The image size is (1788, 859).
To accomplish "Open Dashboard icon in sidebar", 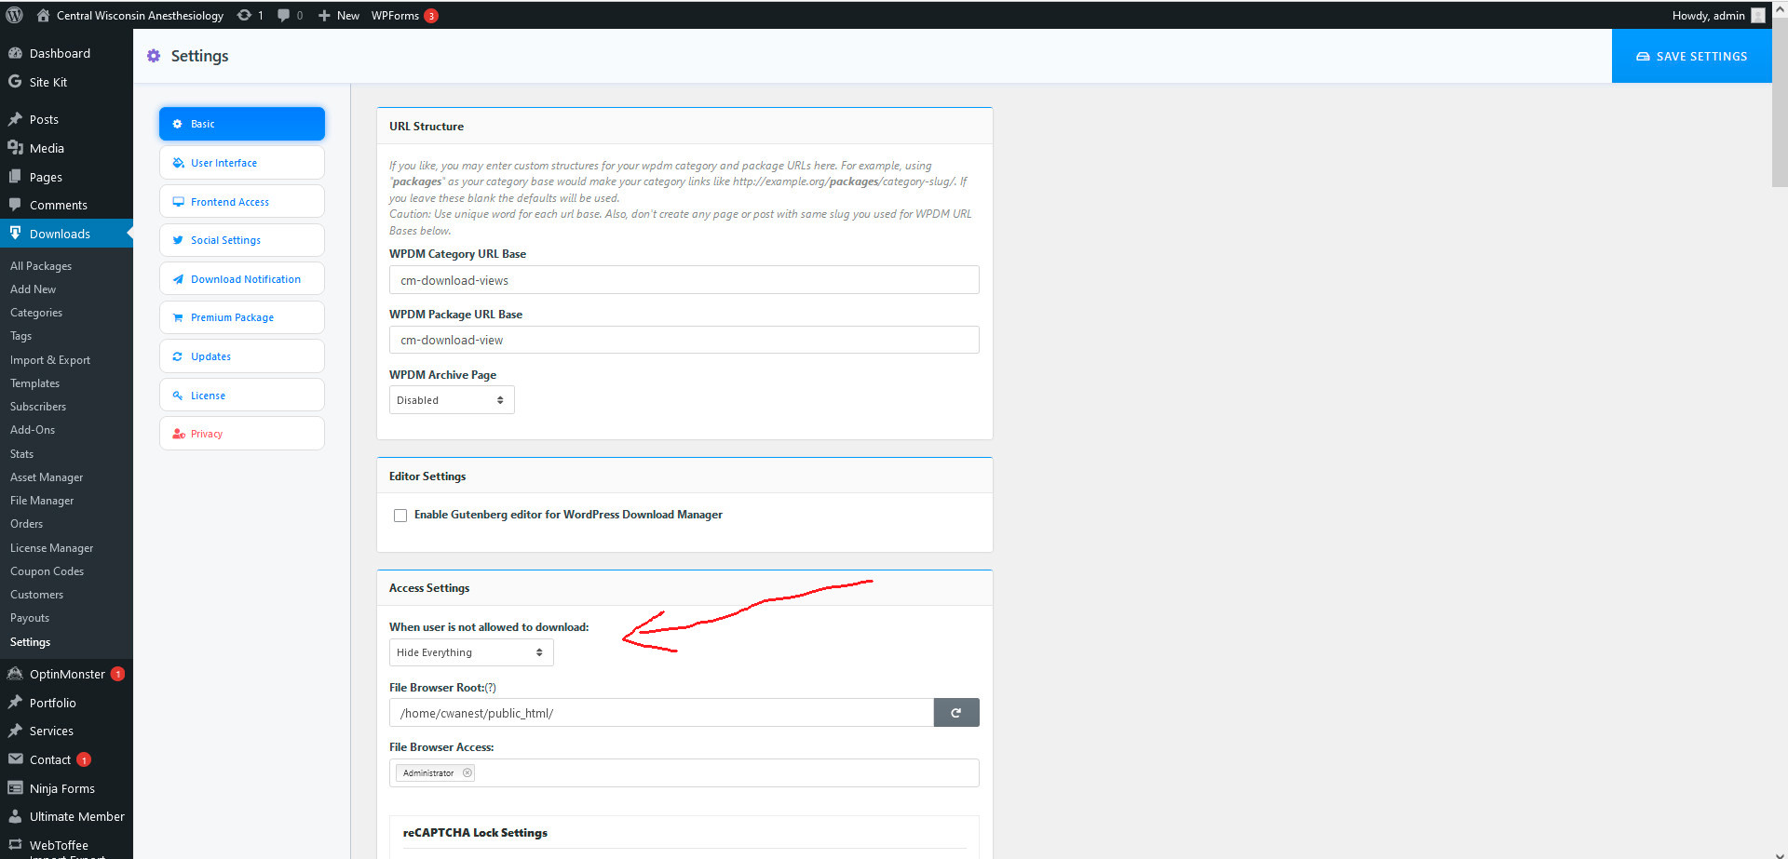I will 15,53.
